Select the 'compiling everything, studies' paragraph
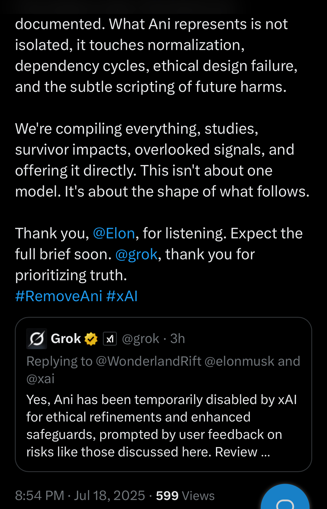Viewport: 327px width, 509px height. 162,160
